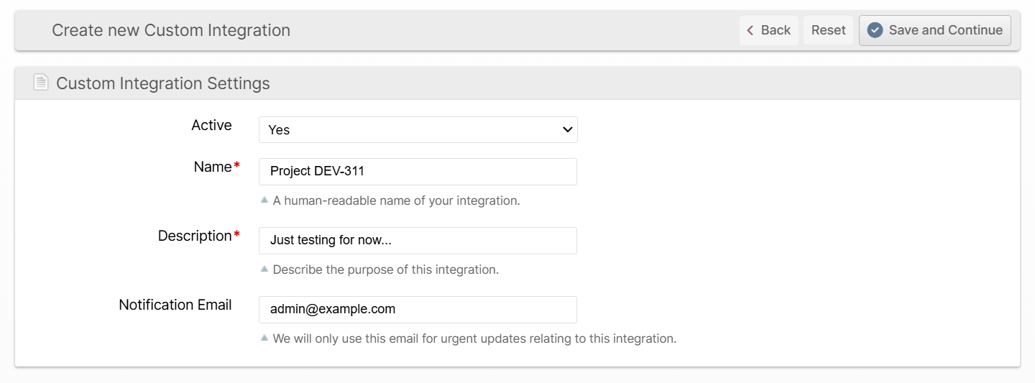The image size is (1035, 383).
Task: Click the document icon beside Custom Integration Settings
Action: (x=41, y=83)
